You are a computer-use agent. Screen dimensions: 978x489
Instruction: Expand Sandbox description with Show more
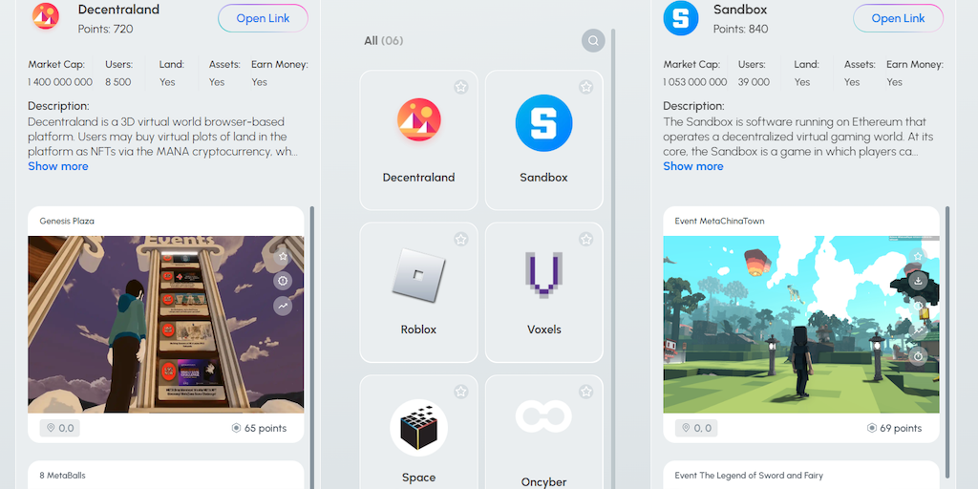[x=693, y=166]
